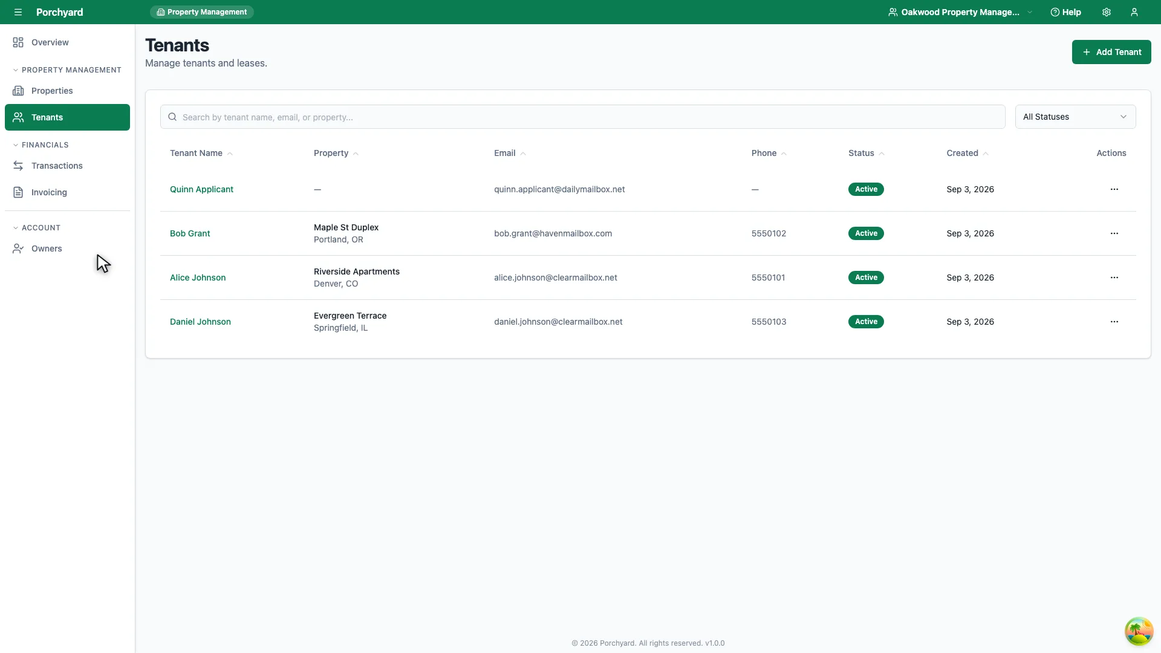Select the Evergreen Terrace property text
The image size is (1161, 653).
(x=350, y=316)
